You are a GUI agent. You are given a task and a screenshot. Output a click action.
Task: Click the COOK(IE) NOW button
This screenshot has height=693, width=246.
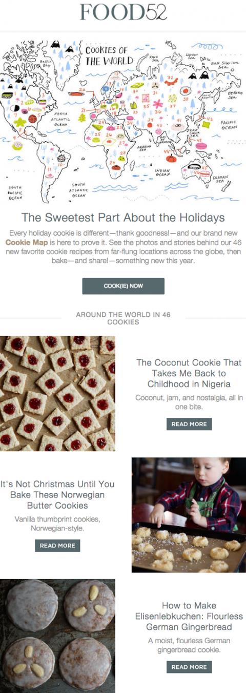(x=123, y=286)
